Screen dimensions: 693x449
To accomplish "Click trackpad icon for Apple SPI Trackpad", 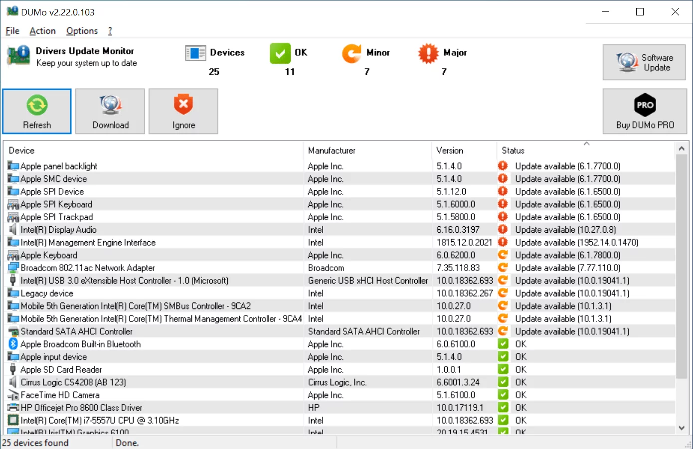I will pyautogui.click(x=13, y=217).
